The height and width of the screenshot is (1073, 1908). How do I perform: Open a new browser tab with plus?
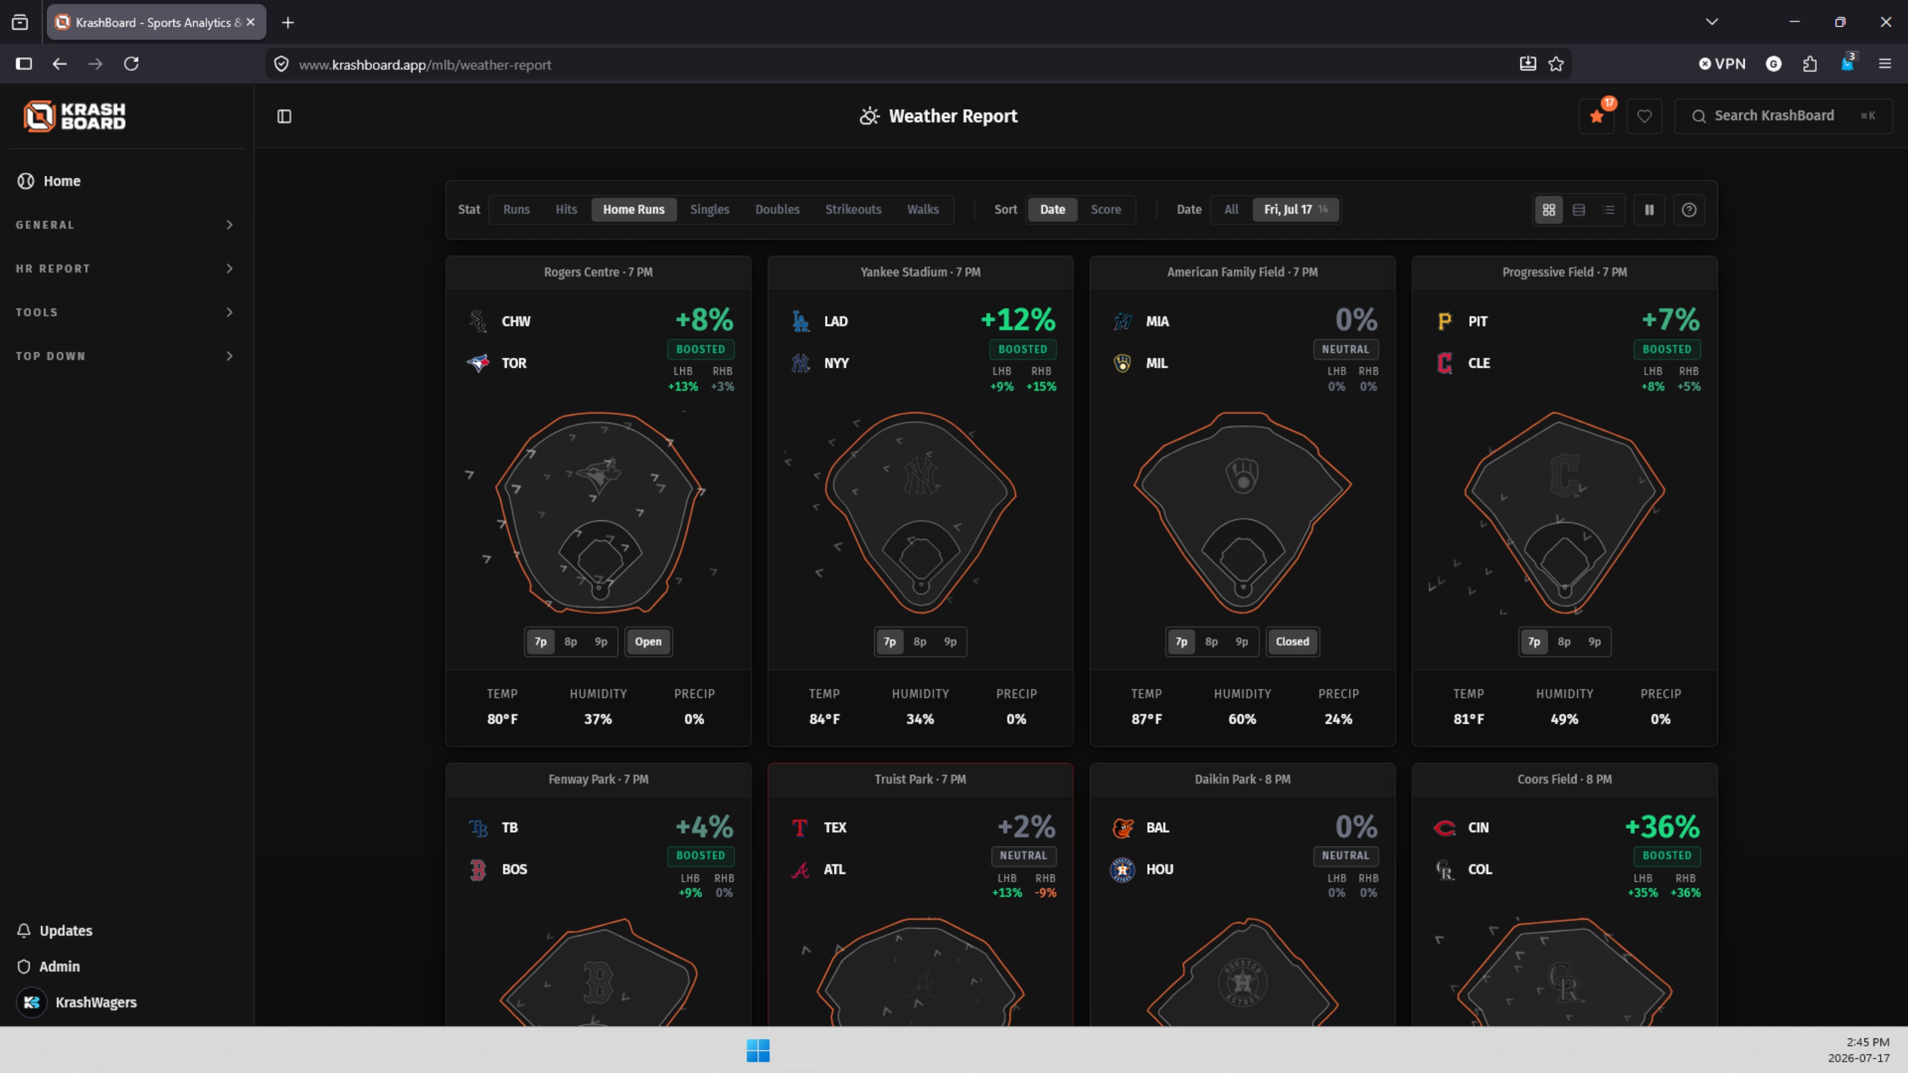288,23
